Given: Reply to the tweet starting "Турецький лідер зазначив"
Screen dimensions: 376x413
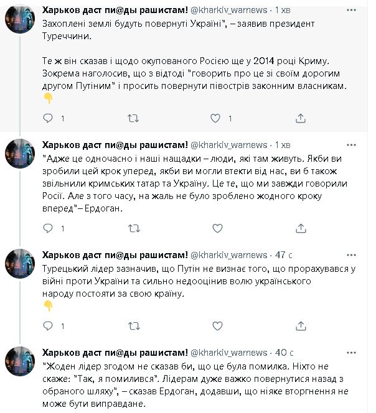Looking at the screenshot, I should pyautogui.click(x=47, y=326).
